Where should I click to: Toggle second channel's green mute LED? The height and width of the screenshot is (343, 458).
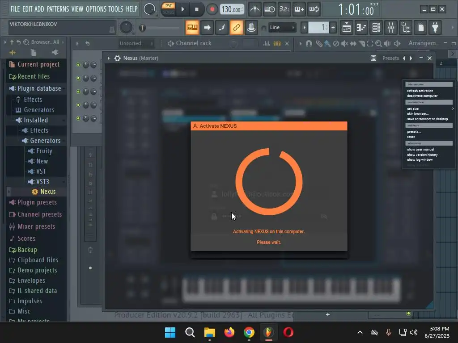click(78, 78)
